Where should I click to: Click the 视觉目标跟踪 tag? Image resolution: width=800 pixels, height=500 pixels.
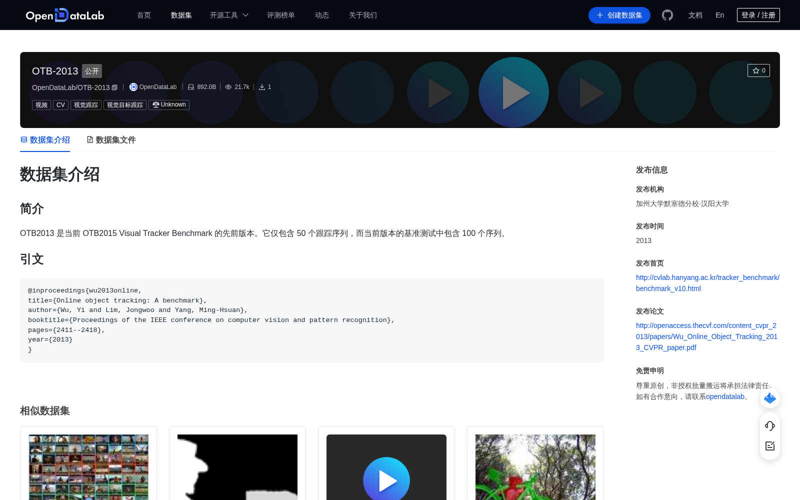pos(125,105)
